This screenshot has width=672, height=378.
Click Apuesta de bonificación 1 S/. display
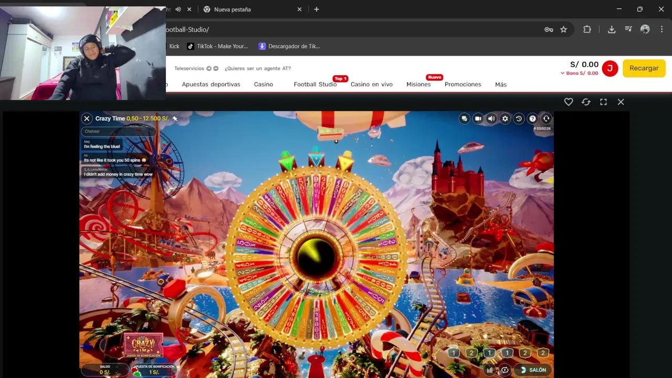(x=153, y=370)
